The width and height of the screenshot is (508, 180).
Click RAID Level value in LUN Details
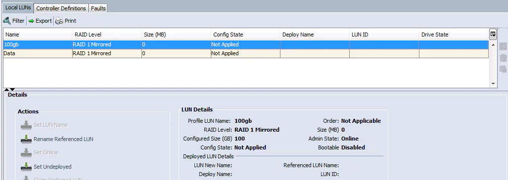[257, 130]
